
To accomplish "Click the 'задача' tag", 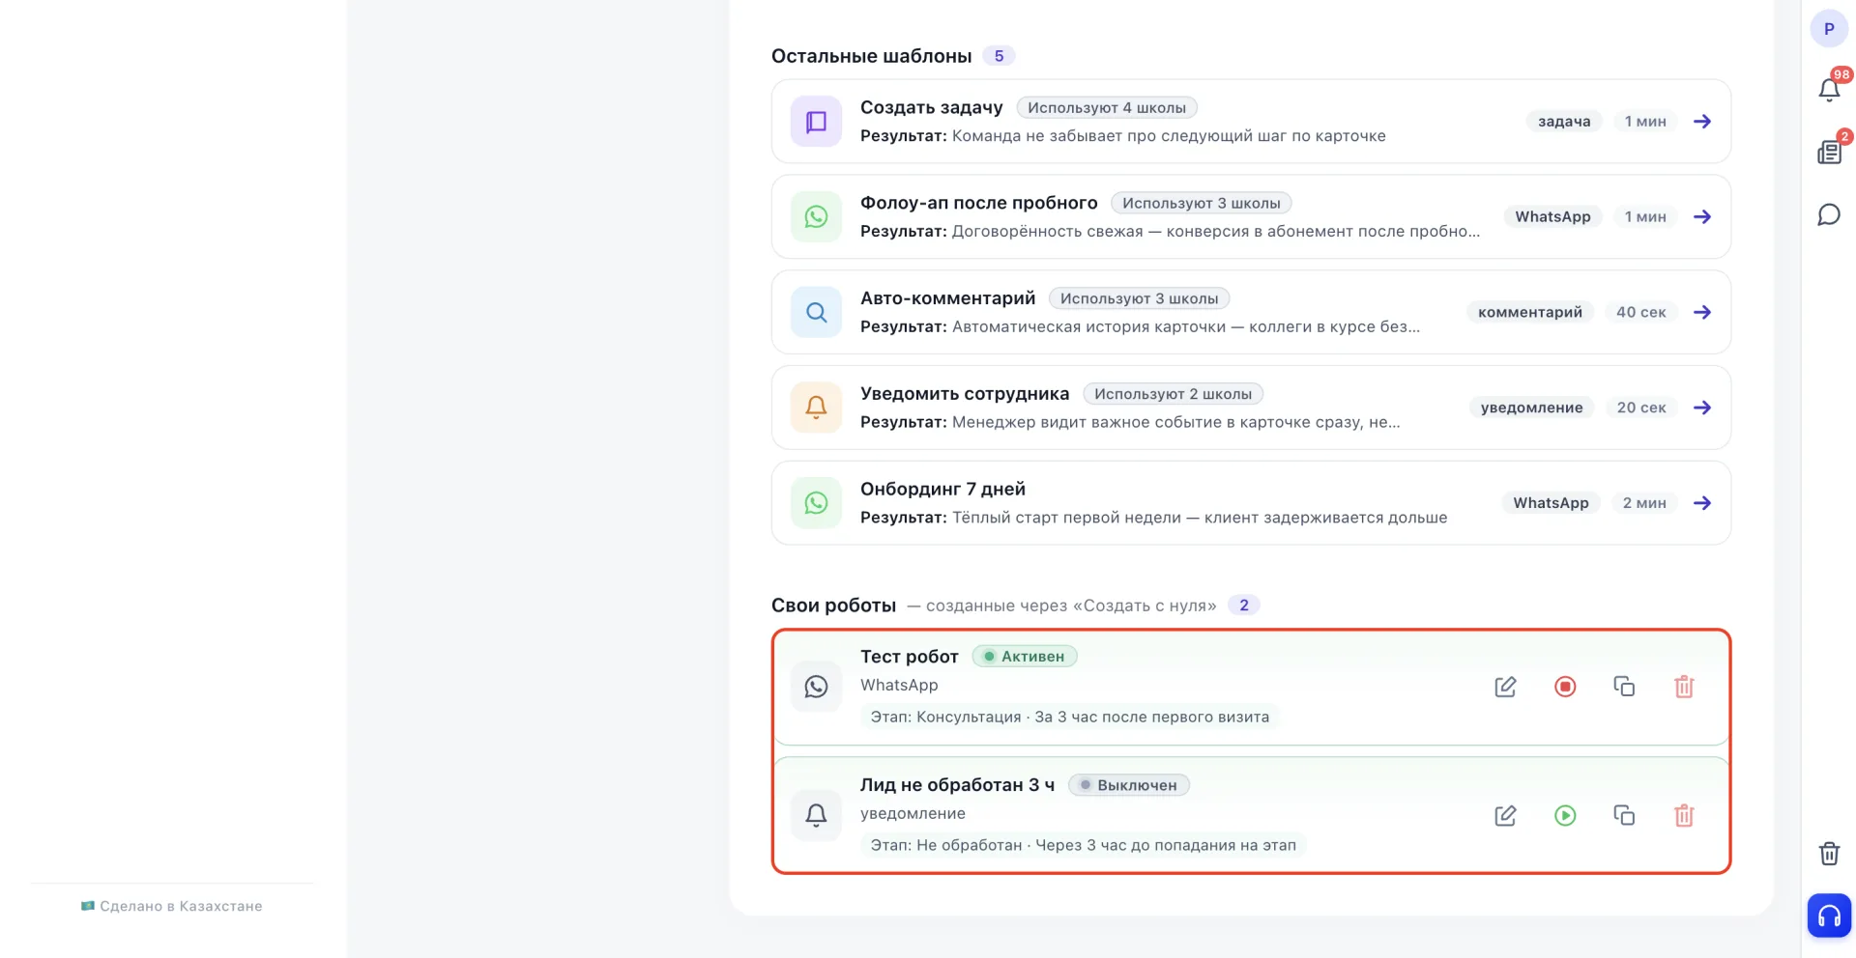I will point(1564,122).
